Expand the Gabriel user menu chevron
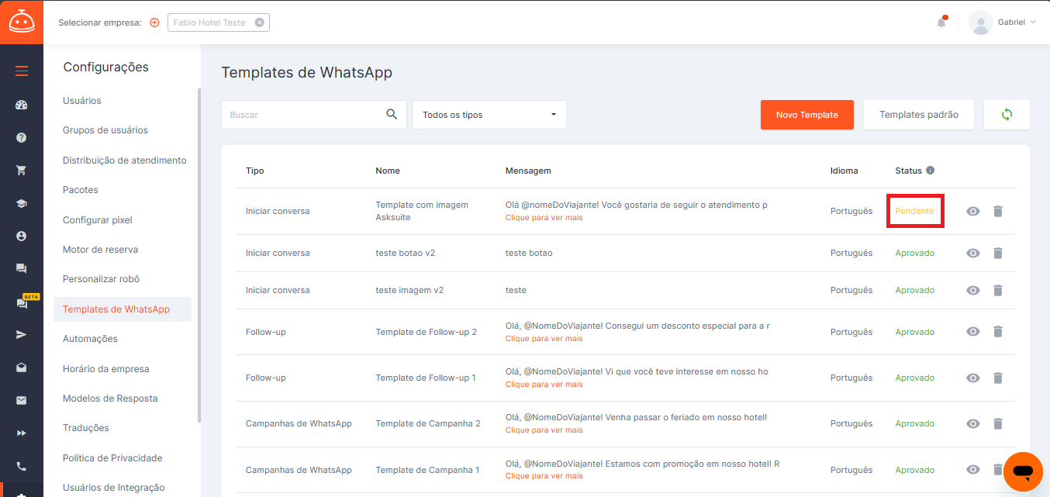The height and width of the screenshot is (497, 1050). (x=1033, y=22)
